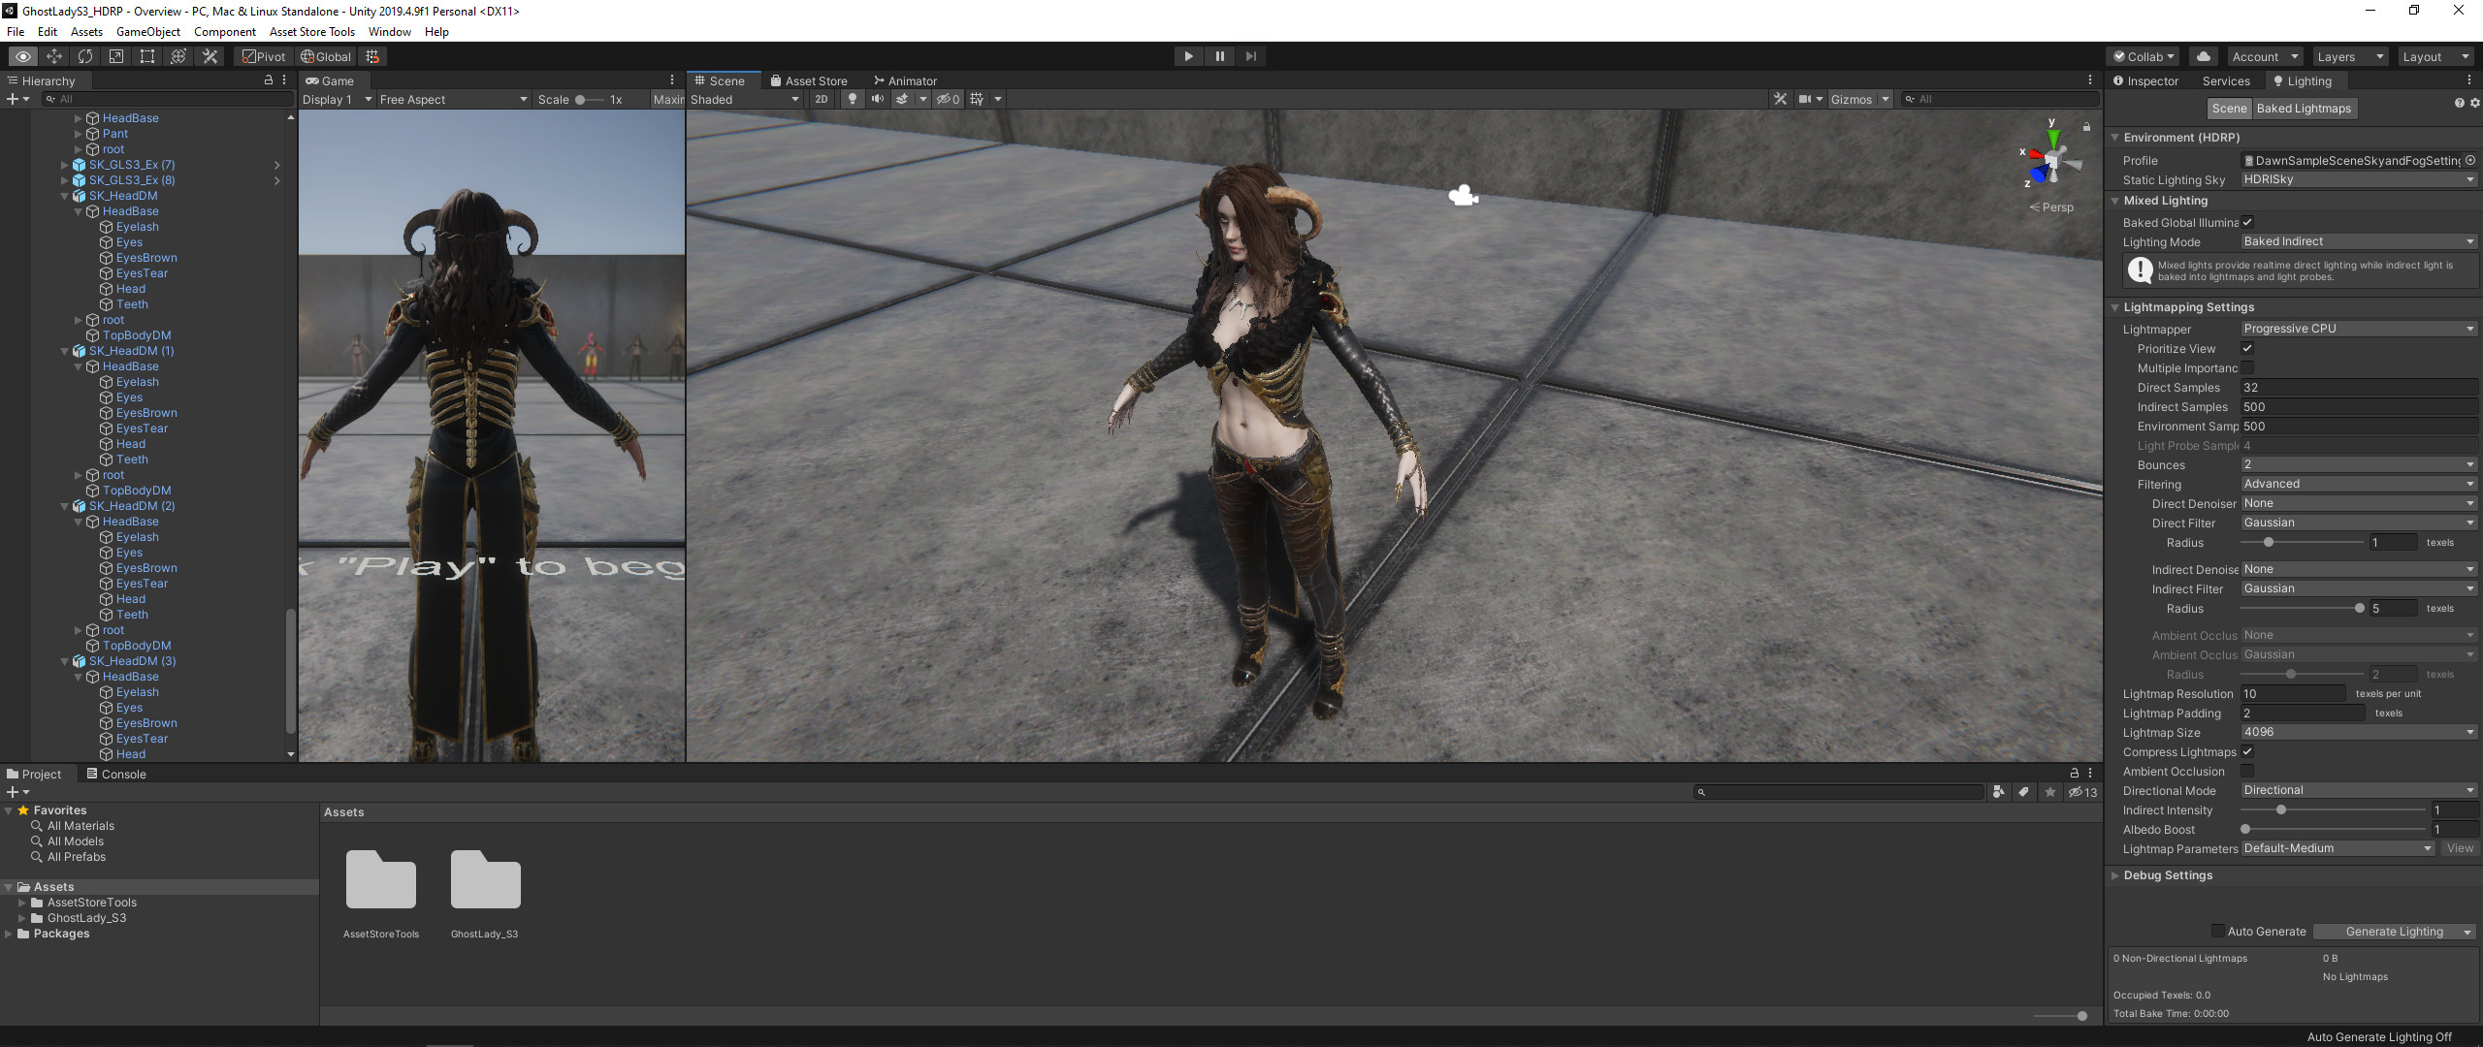This screenshot has height=1047, width=2483.
Task: Toggle grid snapping icon in toolbar
Action: (x=373, y=56)
